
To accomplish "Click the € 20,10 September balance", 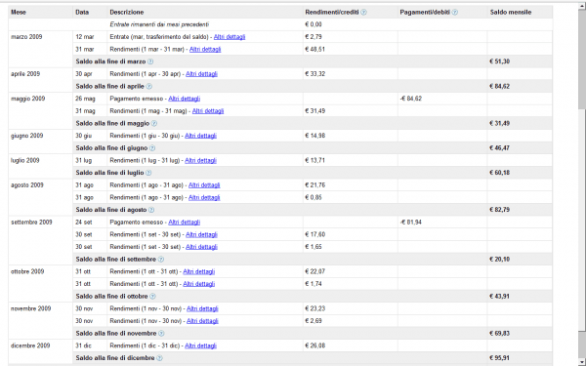I will (x=500, y=260).
